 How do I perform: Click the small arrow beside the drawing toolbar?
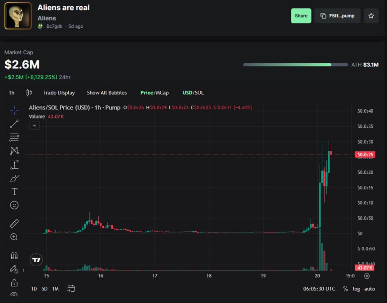23,270
